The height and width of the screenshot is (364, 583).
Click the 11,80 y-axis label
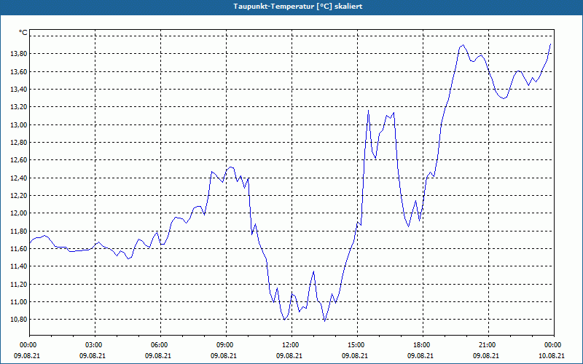click(x=20, y=231)
